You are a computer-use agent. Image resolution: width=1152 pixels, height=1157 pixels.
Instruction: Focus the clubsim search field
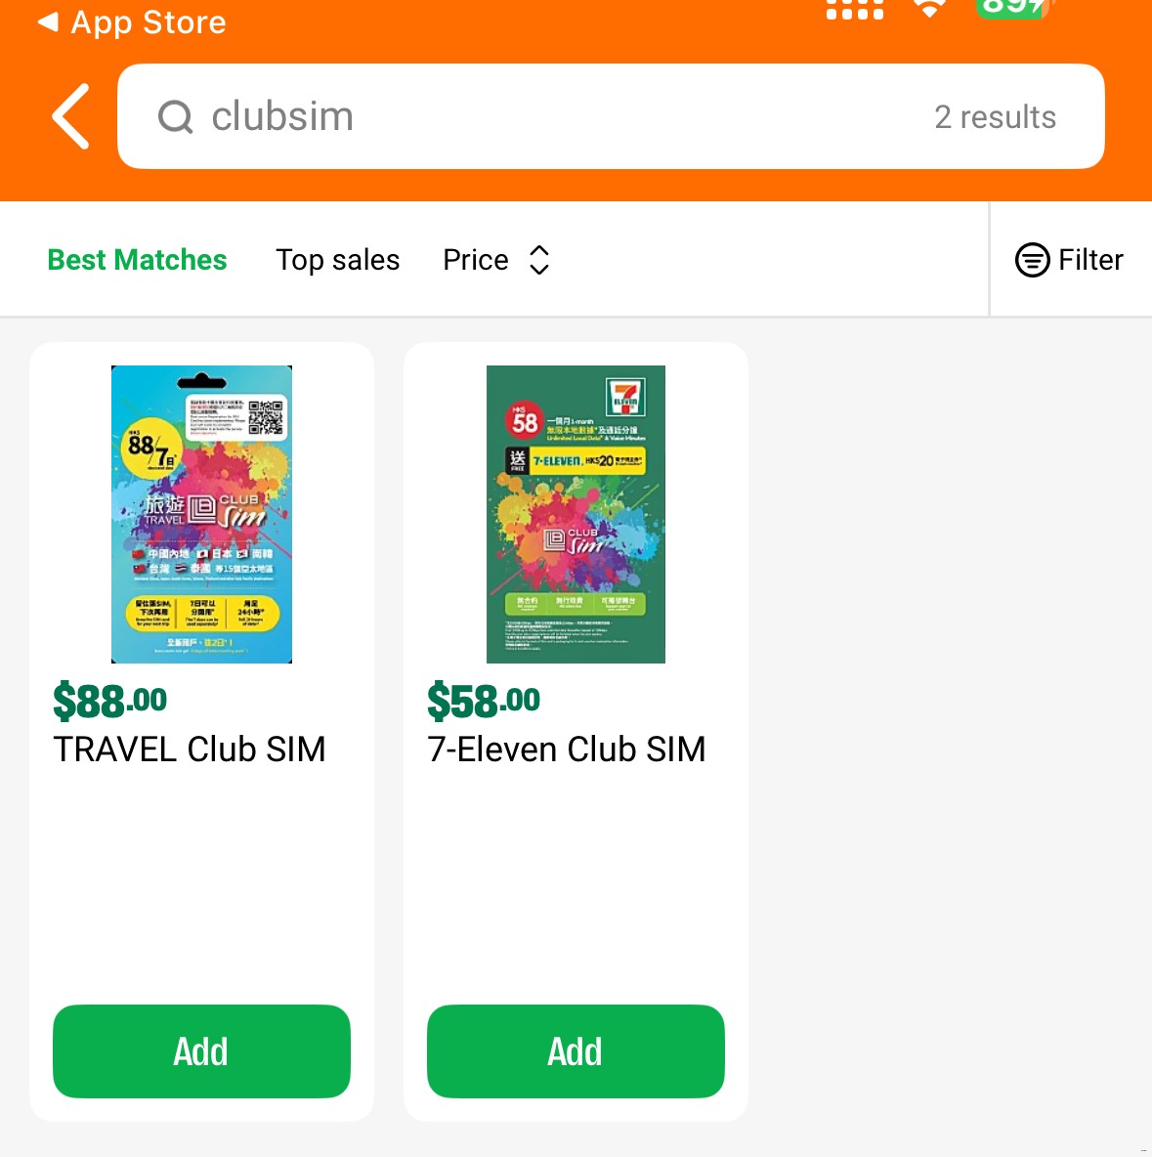(611, 116)
